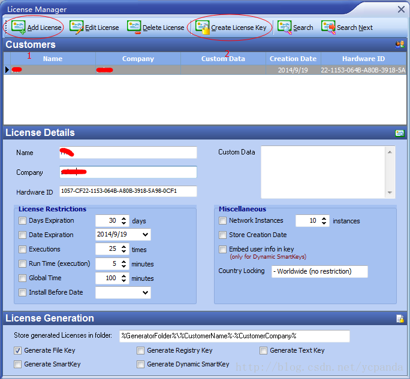The height and width of the screenshot is (379, 410).
Task: Click the Edit License label
Action: 102,28
